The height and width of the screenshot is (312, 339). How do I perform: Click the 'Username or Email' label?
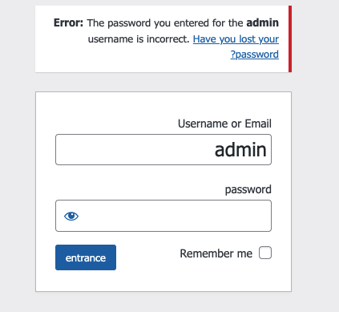224,124
